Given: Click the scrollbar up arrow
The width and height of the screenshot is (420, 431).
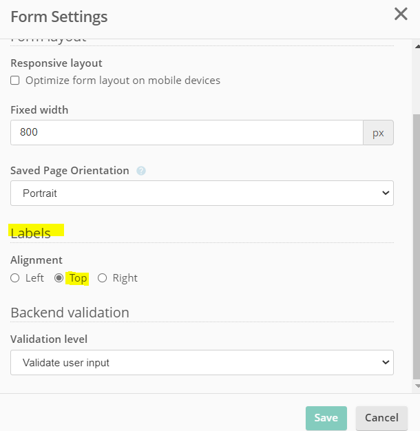Looking at the screenshot, I should 416,45.
